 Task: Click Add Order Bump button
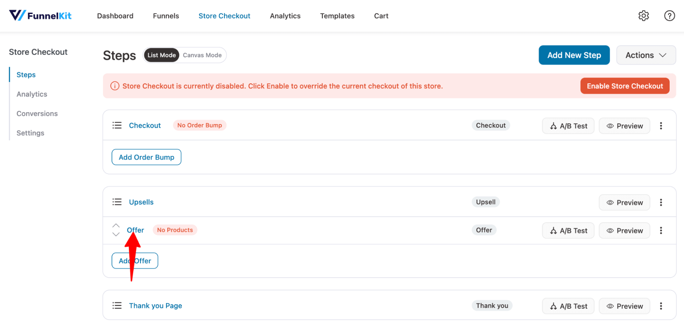click(146, 157)
